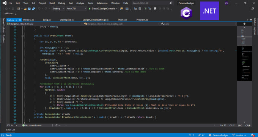This screenshot has width=258, height=137.
Task: Open the DG account badge
Action: pos(227,3)
